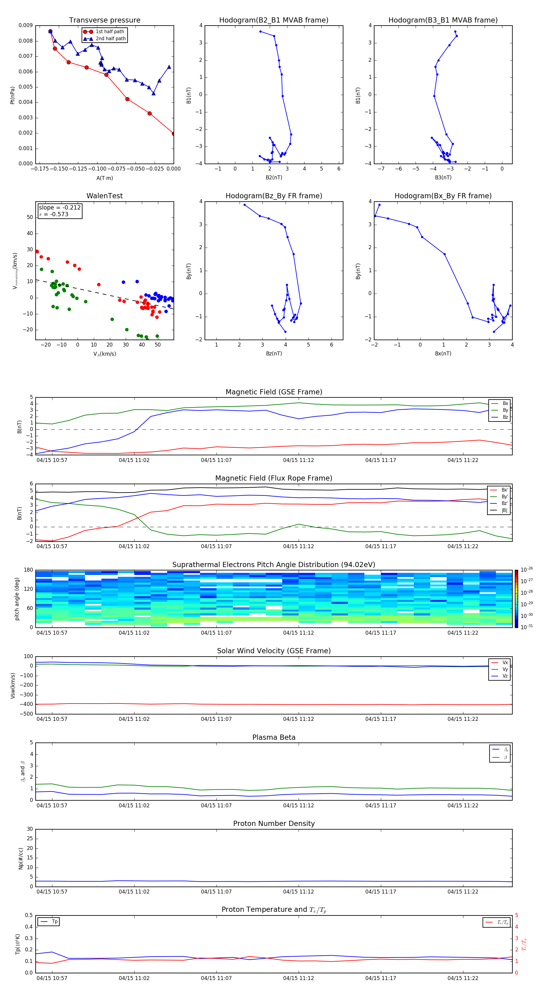The width and height of the screenshot is (548, 1005).
Task: Click the pitch angle colorbar scale
Action: (516, 599)
